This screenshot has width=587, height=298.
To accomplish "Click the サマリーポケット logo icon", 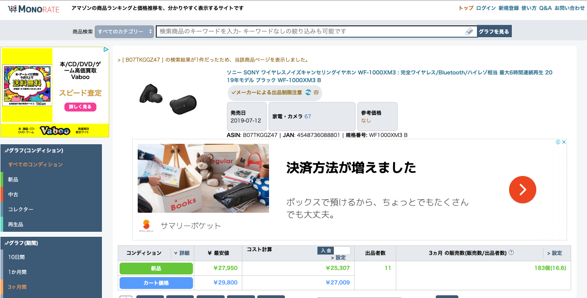I will click(x=146, y=225).
